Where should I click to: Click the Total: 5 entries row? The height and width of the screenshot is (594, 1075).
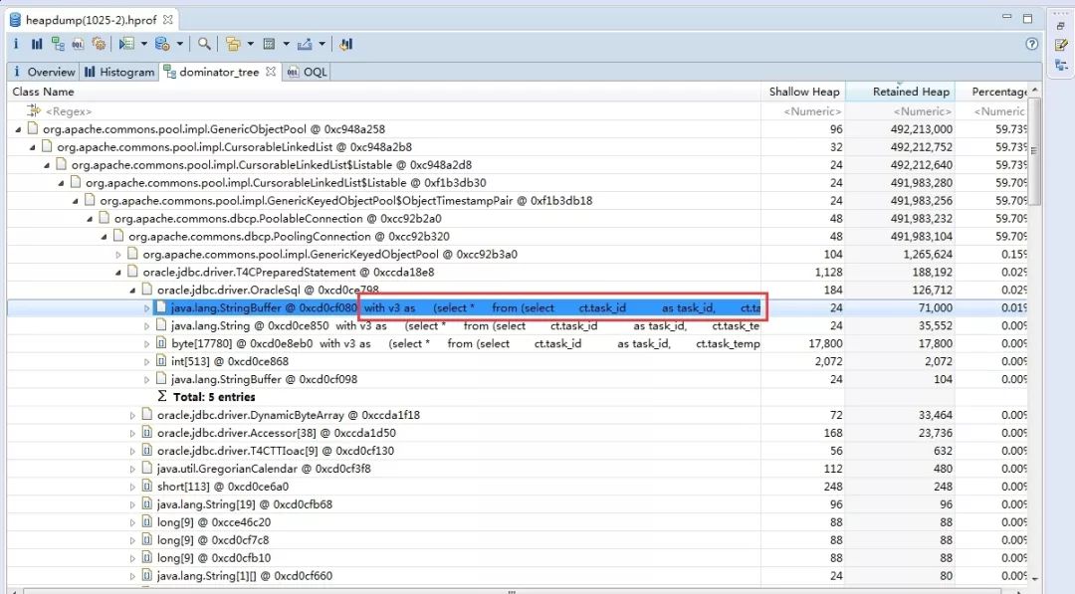pos(518,397)
